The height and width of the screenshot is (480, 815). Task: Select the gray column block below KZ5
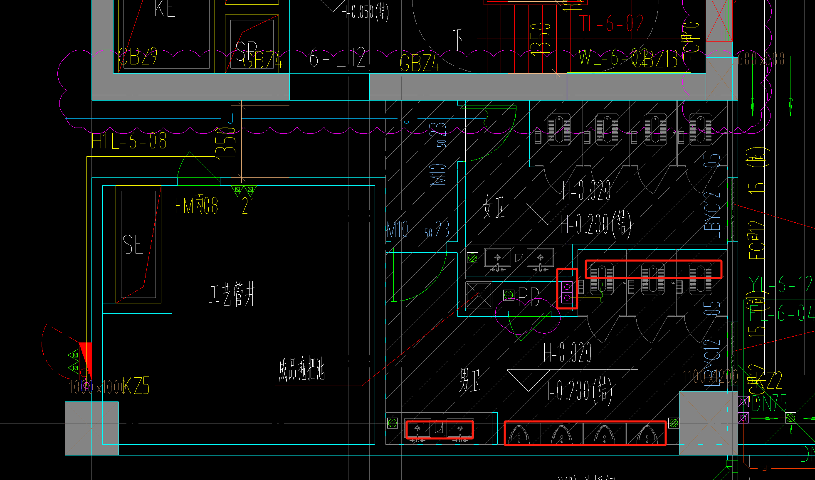(x=92, y=428)
